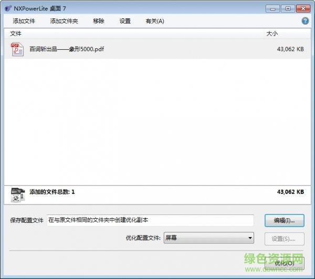
Task: Open the 有关(A) menu
Action: pos(155,21)
